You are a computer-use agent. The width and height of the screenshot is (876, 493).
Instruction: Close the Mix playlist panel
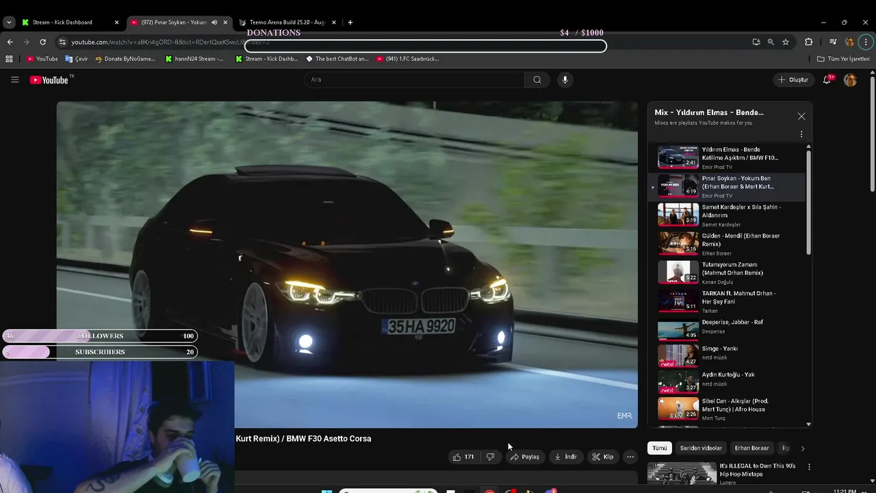click(x=801, y=116)
